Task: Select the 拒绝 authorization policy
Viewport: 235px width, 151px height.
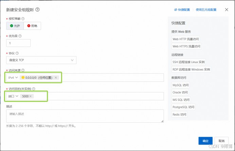Action: pos(32,26)
